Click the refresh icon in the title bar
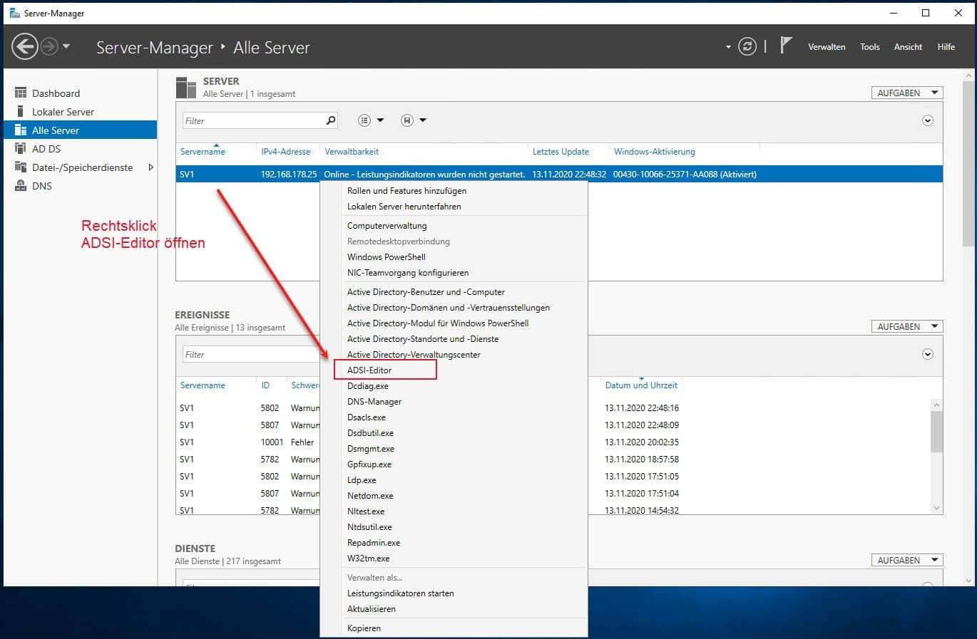This screenshot has width=977, height=639. (747, 46)
